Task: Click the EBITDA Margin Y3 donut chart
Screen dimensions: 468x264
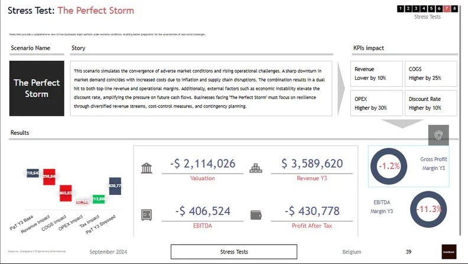Action: click(x=429, y=210)
